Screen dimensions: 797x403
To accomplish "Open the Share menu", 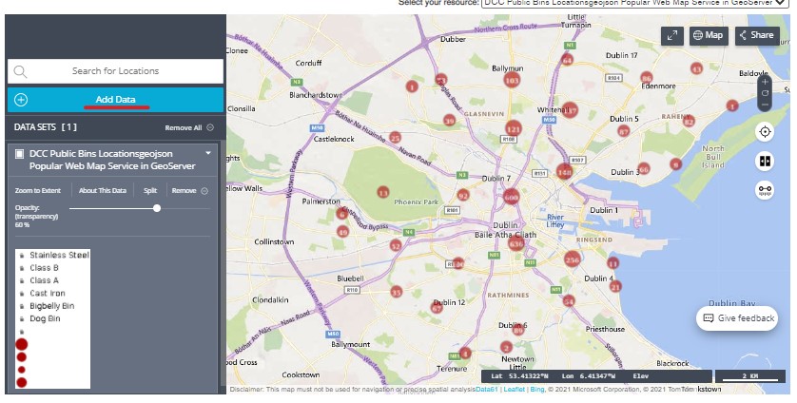I will point(756,35).
